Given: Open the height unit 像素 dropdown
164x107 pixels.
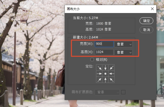Looking at the screenshot, I should click(x=124, y=52).
